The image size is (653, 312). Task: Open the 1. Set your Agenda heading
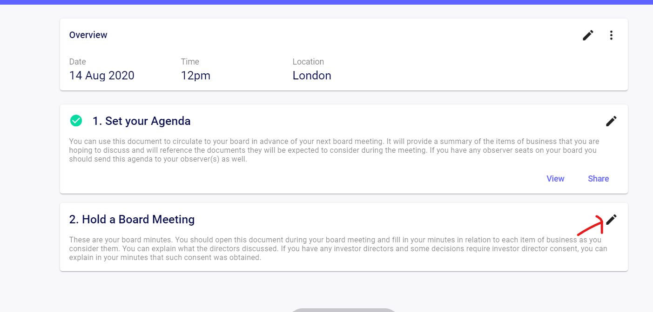[x=141, y=121]
